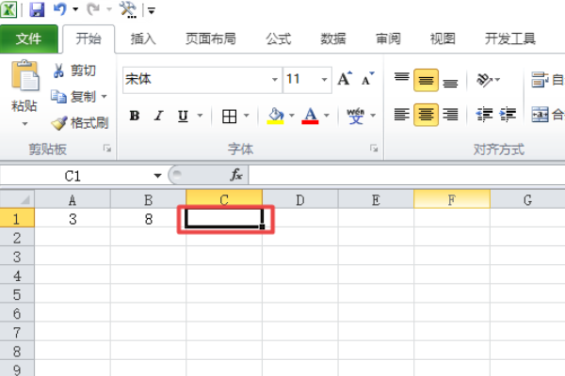Toggle Middle Align vertical alignment
This screenshot has height=376, width=565.
click(426, 80)
